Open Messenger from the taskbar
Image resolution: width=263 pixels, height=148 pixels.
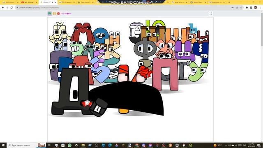150,145
